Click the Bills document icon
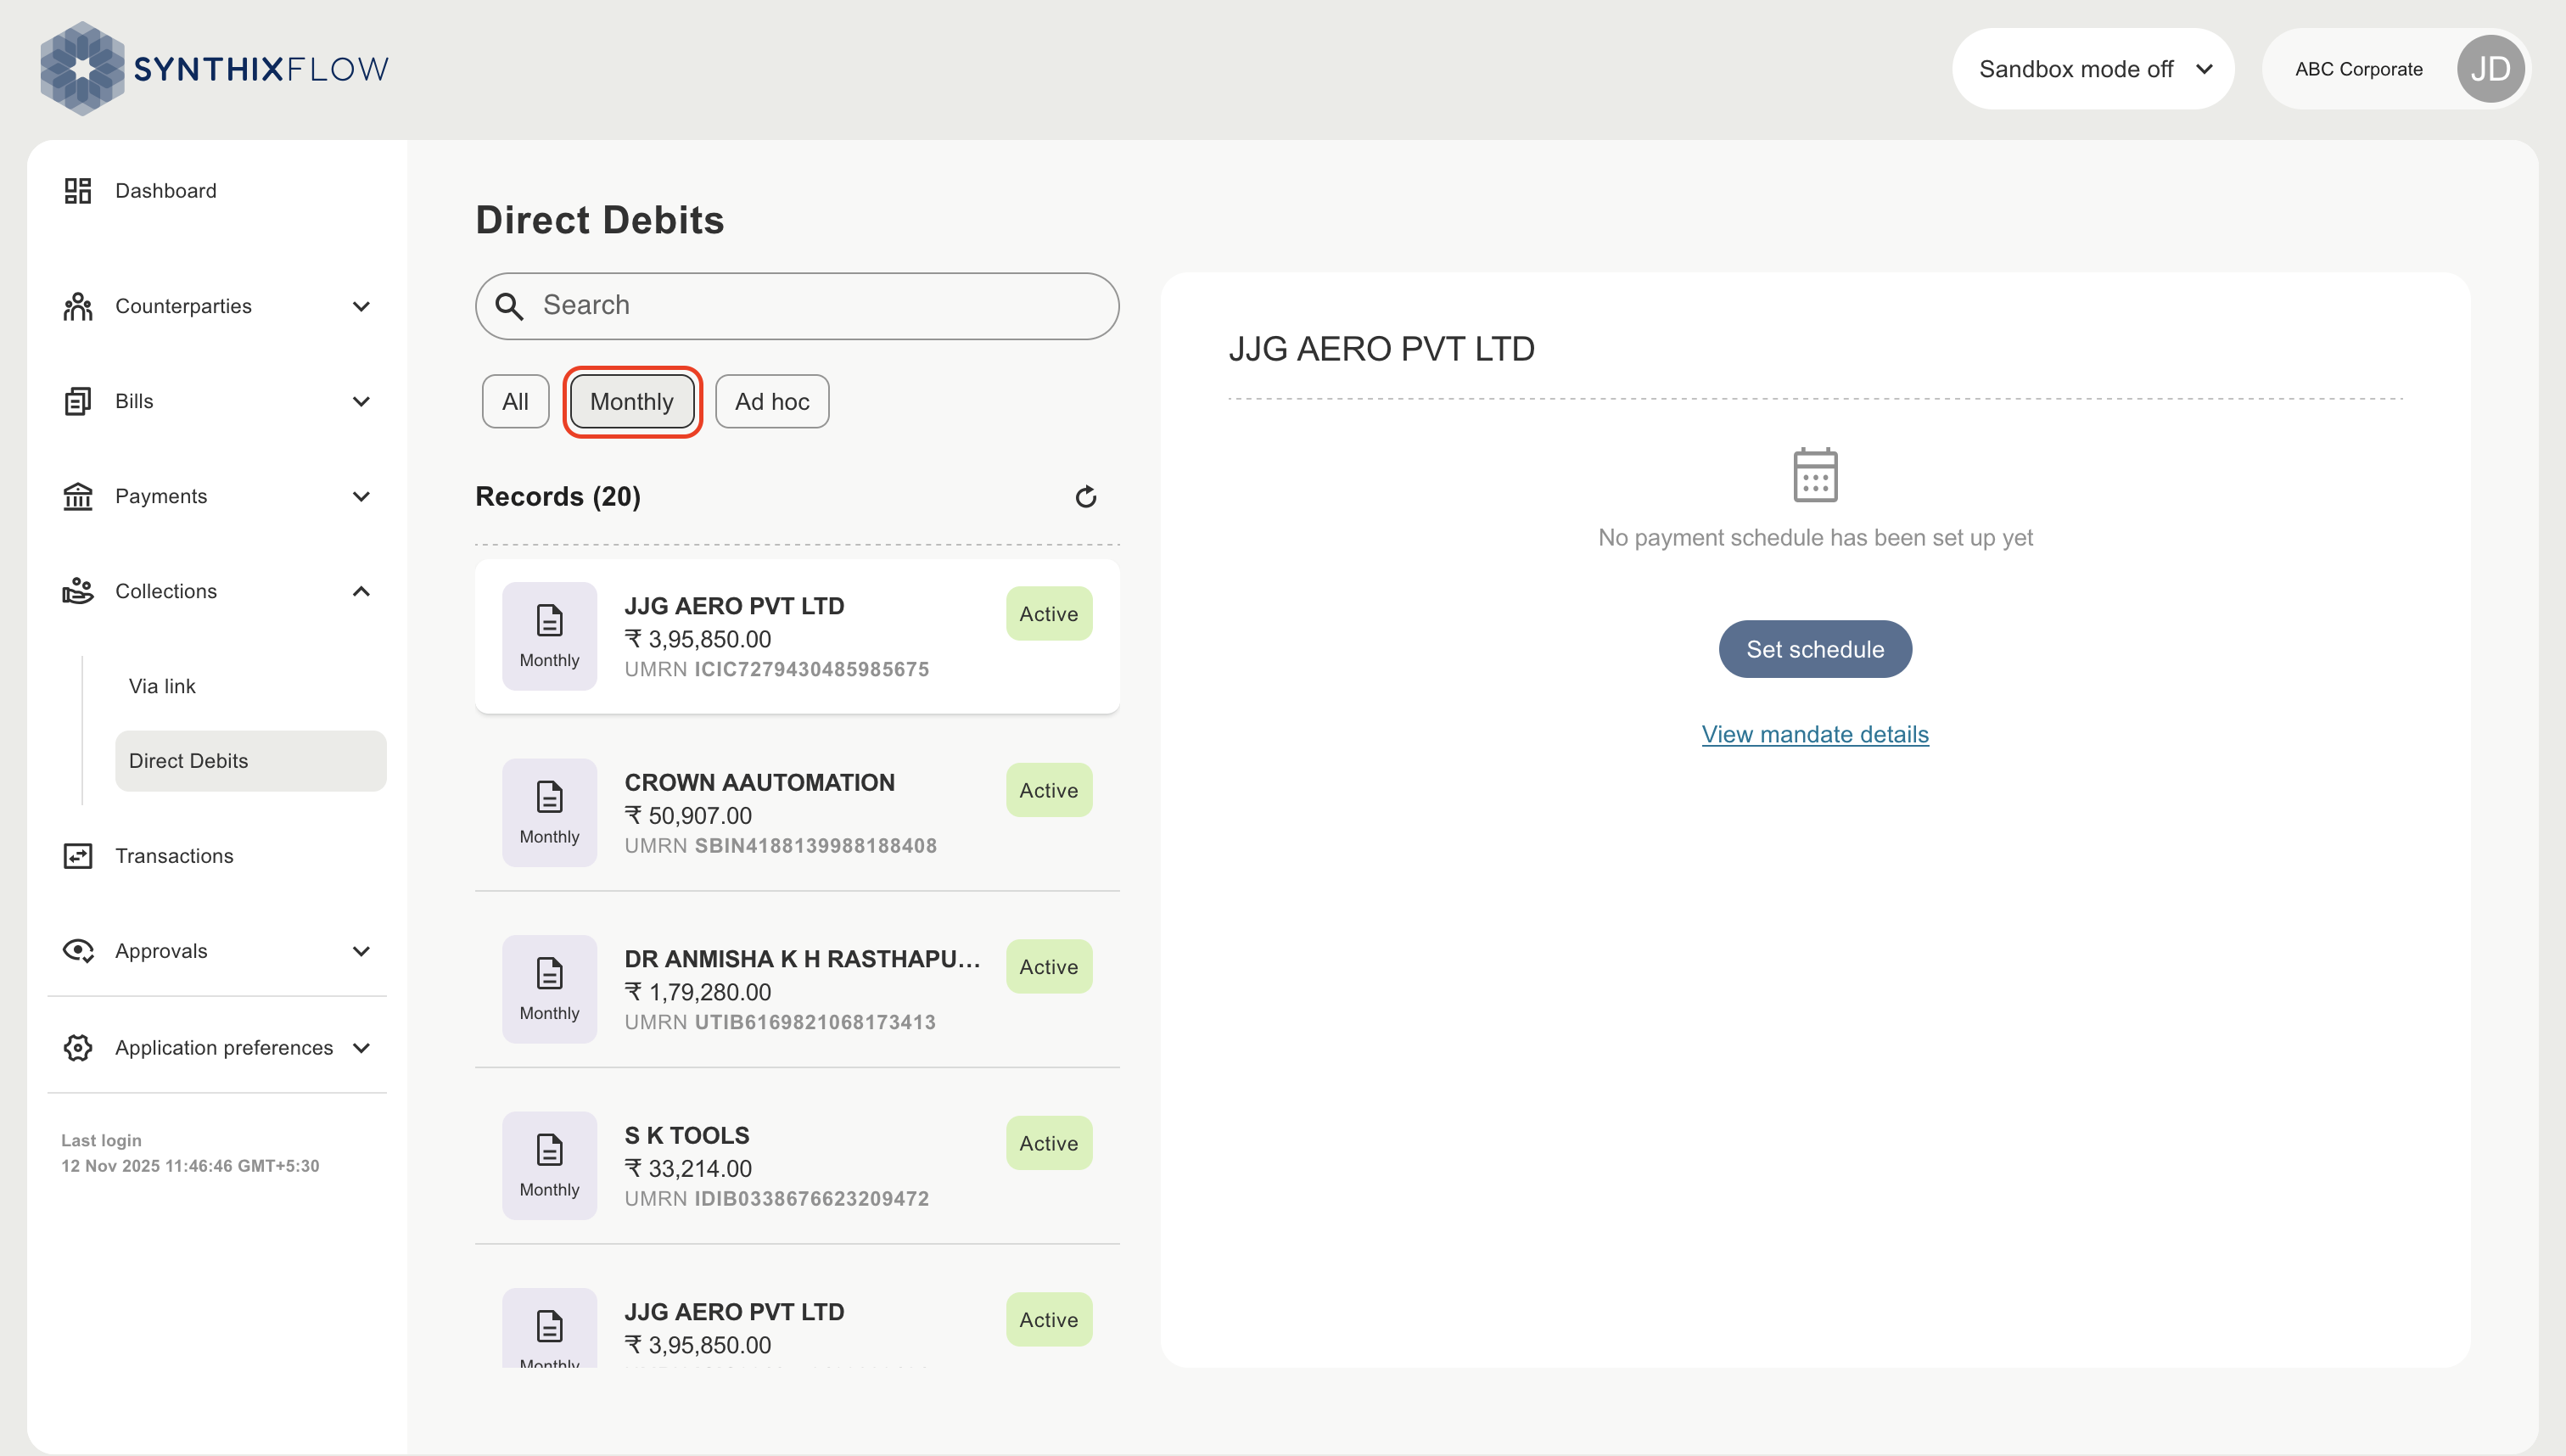 [78, 401]
